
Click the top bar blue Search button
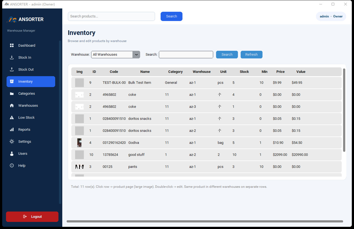(172, 16)
